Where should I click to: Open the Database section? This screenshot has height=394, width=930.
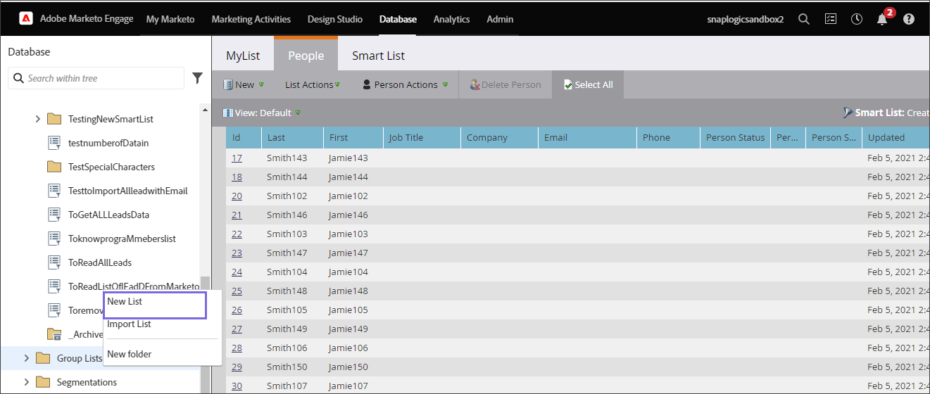pyautogui.click(x=398, y=19)
